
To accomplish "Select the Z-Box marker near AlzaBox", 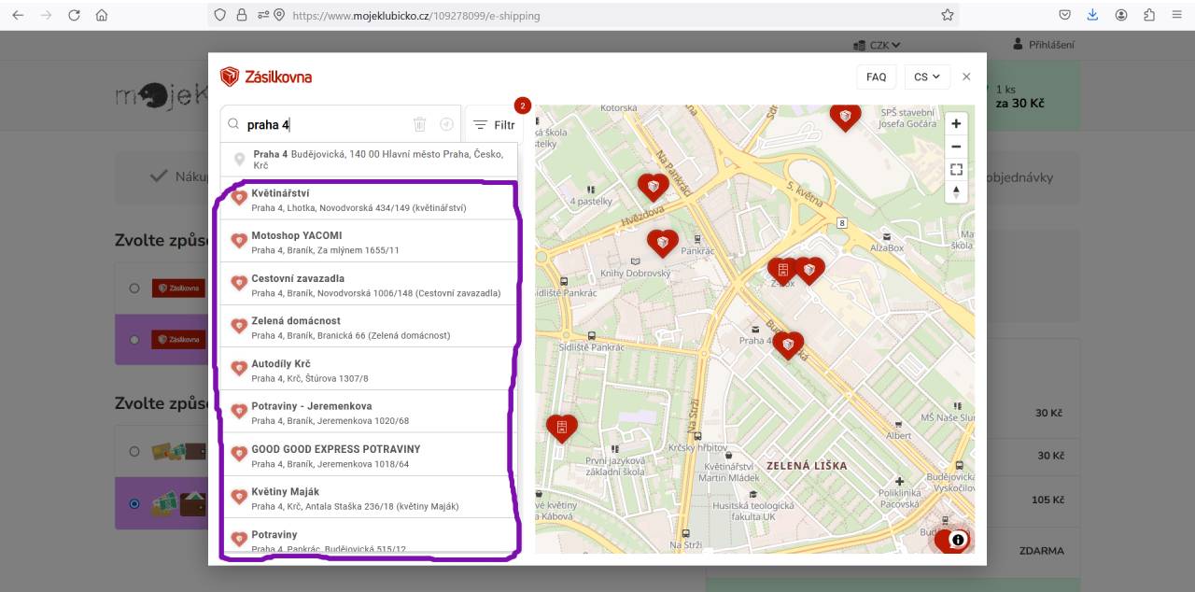I will tap(781, 271).
